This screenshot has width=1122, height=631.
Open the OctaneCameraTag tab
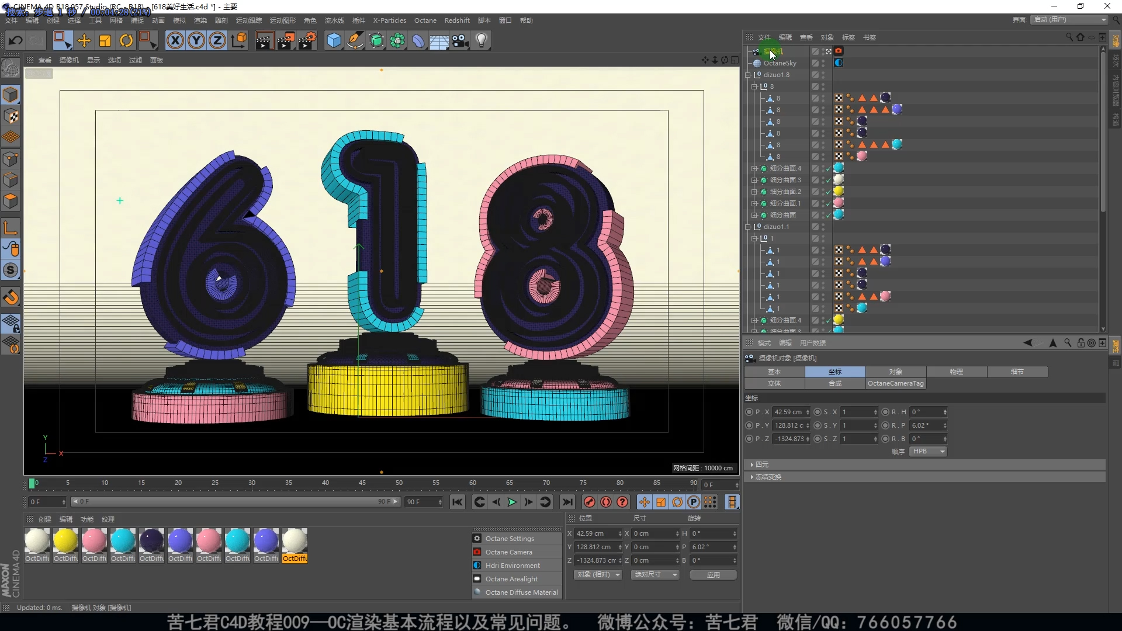pyautogui.click(x=896, y=383)
